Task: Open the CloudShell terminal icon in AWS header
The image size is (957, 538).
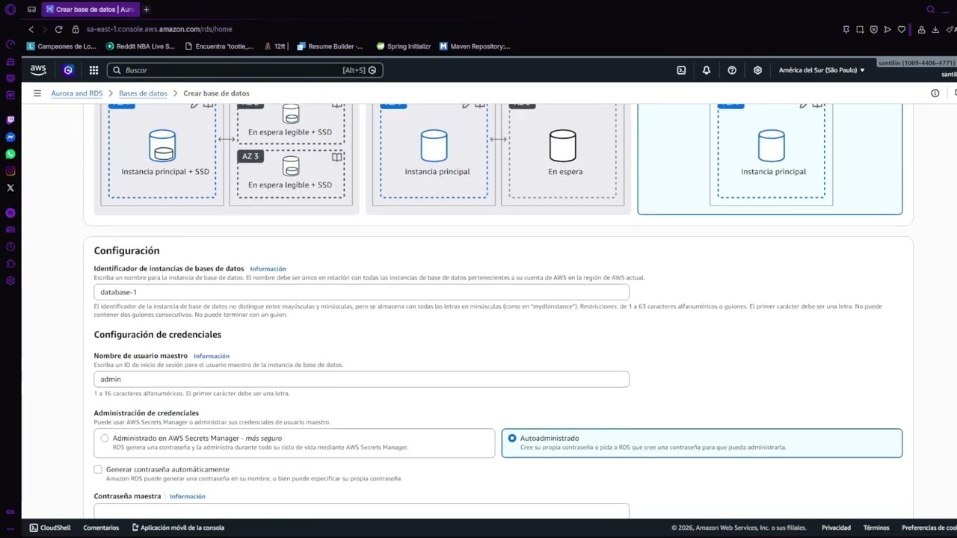Action: click(681, 69)
